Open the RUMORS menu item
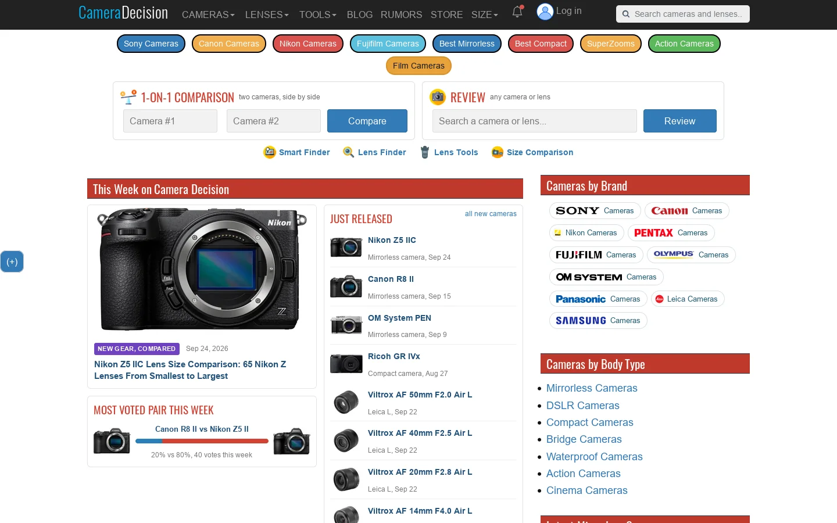The height and width of the screenshot is (523, 837). (x=401, y=15)
